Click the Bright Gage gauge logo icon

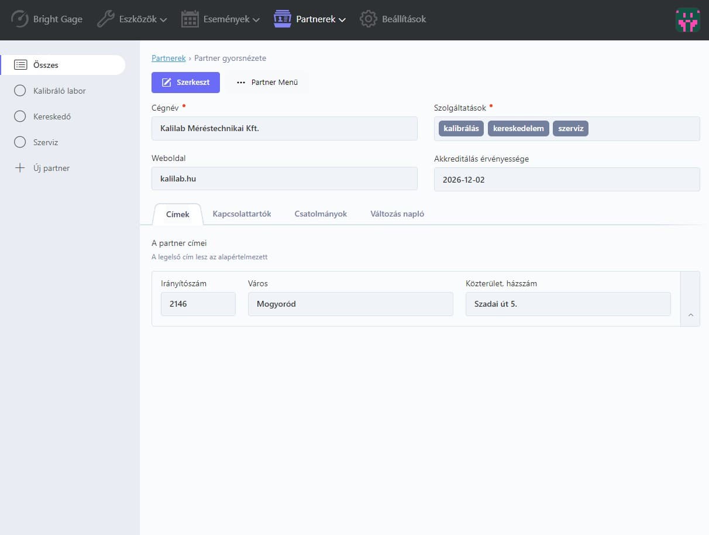[x=20, y=19]
